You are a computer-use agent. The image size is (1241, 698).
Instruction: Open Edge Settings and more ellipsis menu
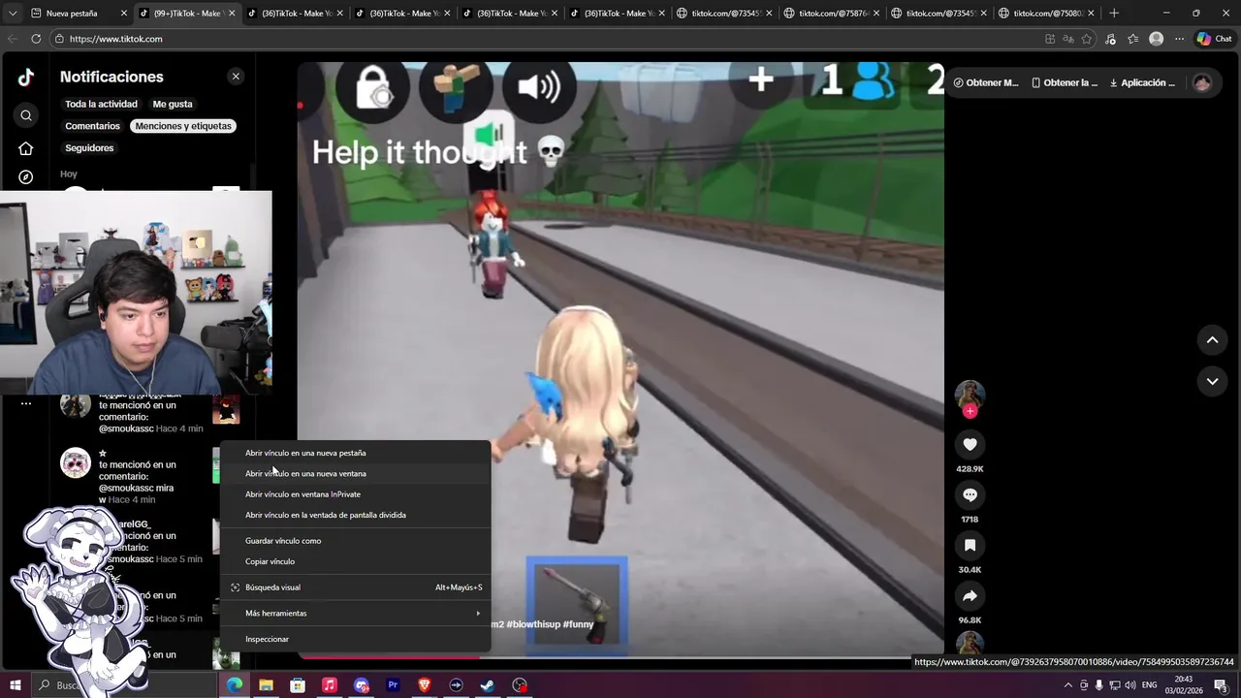(1179, 39)
